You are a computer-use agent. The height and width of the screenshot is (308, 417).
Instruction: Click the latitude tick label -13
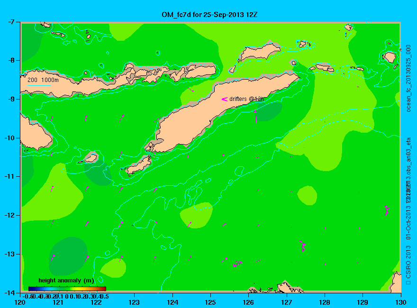tap(9, 254)
